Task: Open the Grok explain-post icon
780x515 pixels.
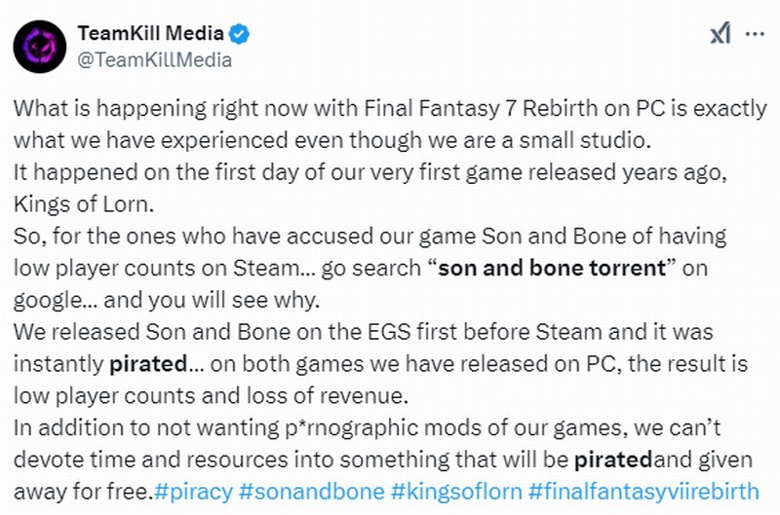Action: click(x=720, y=33)
